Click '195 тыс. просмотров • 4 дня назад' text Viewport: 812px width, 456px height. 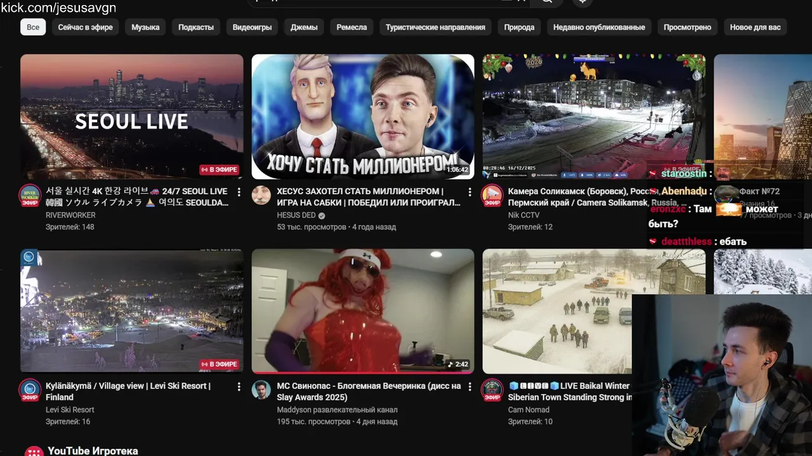point(337,421)
